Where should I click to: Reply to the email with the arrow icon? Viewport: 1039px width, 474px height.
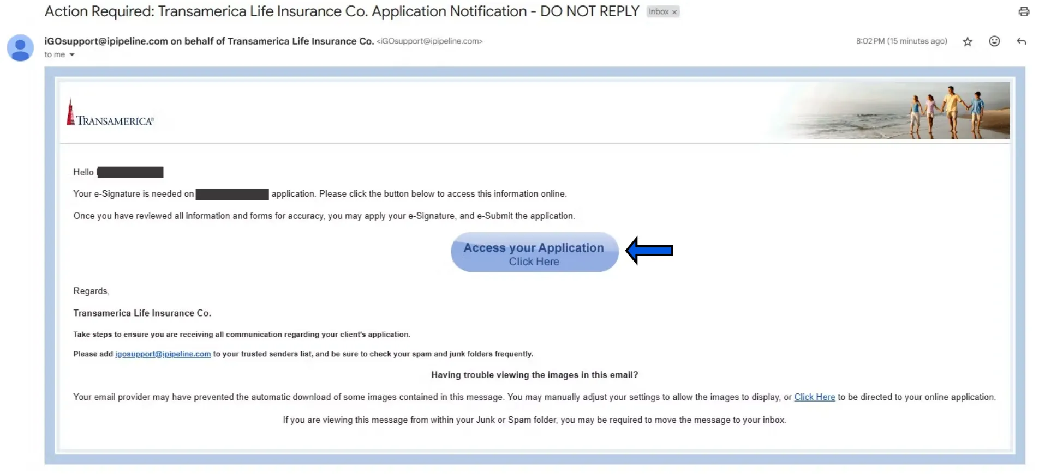1022,41
